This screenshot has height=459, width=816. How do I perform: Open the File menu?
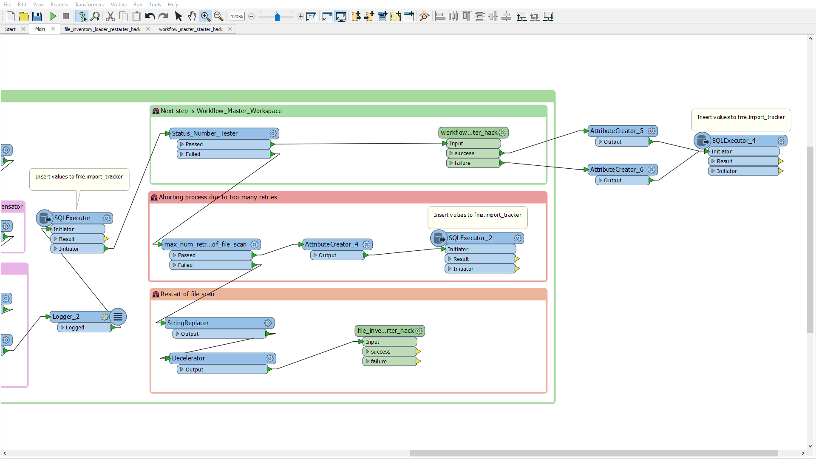pyautogui.click(x=7, y=5)
